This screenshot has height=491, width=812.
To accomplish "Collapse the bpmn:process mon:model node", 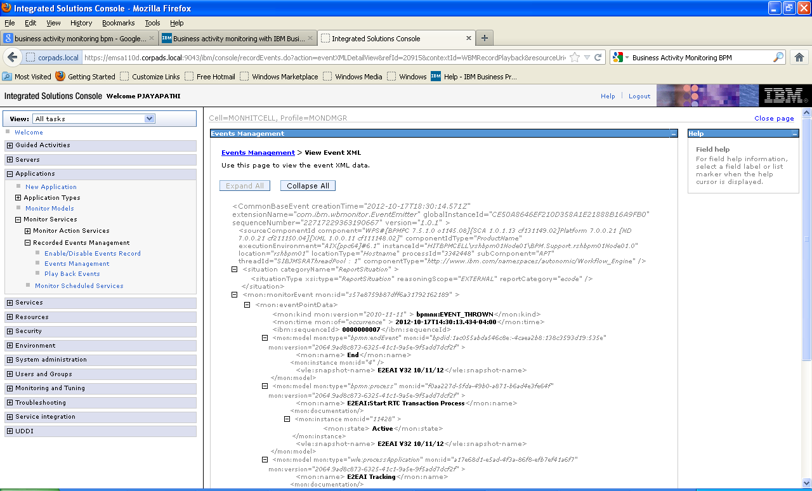I will tap(265, 385).
